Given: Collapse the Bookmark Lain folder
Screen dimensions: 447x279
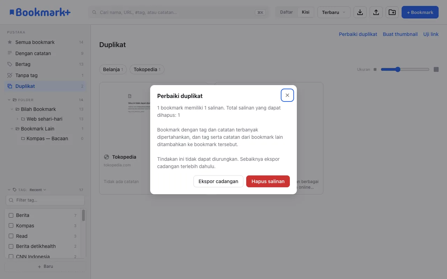Looking at the screenshot, I should (12, 129).
